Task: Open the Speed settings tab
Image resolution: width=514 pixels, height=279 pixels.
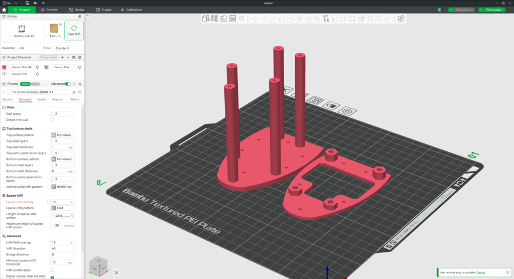Action: pyautogui.click(x=42, y=99)
